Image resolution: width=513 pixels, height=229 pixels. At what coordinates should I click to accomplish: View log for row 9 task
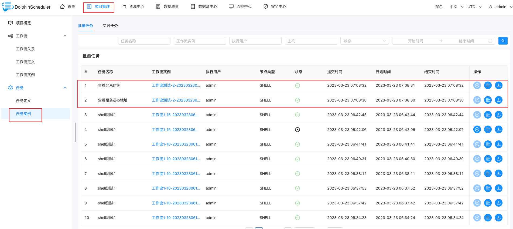pyautogui.click(x=488, y=203)
